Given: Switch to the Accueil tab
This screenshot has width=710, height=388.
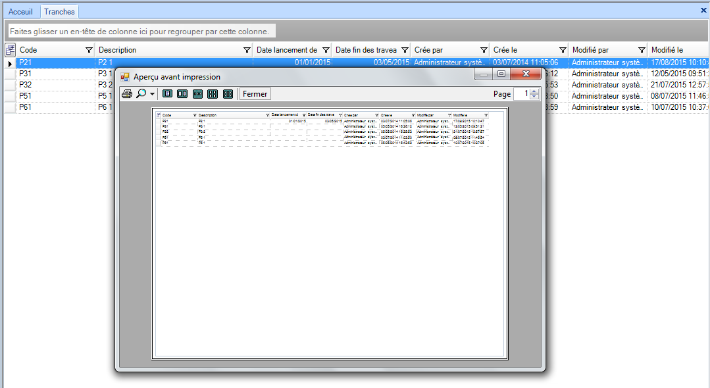Looking at the screenshot, I should pos(20,12).
